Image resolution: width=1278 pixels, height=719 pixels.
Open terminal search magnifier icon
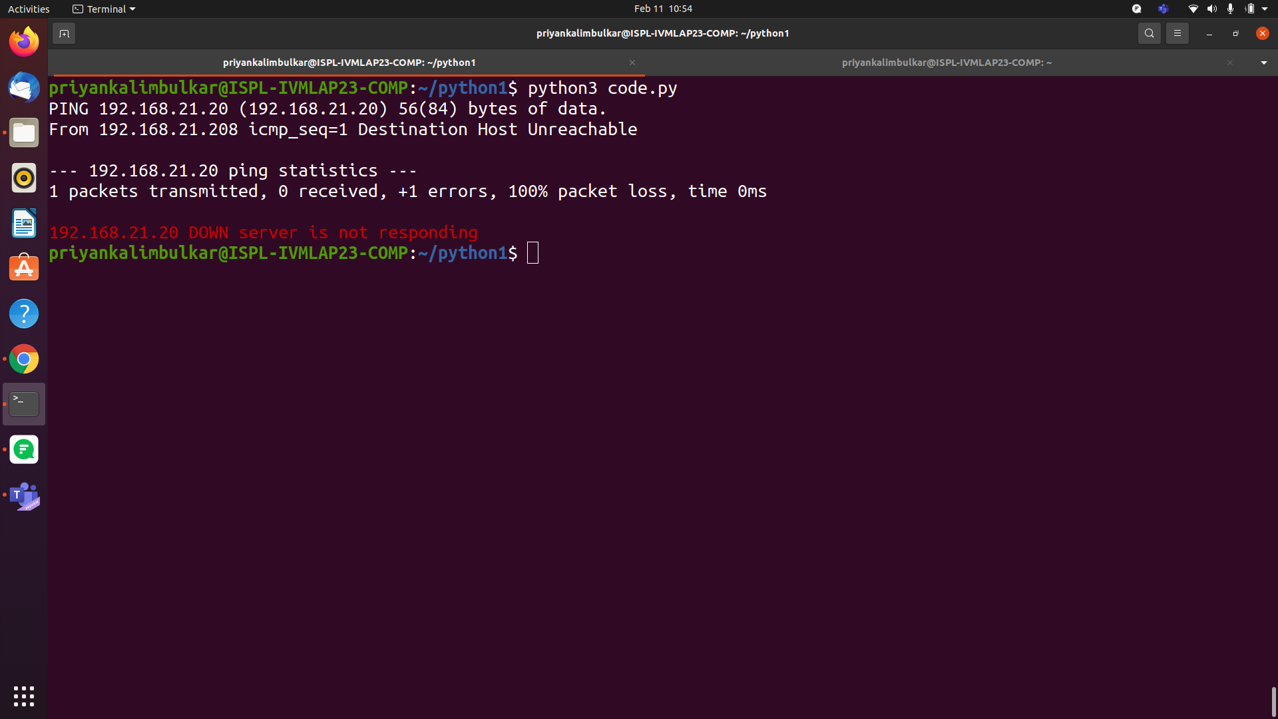click(x=1149, y=33)
